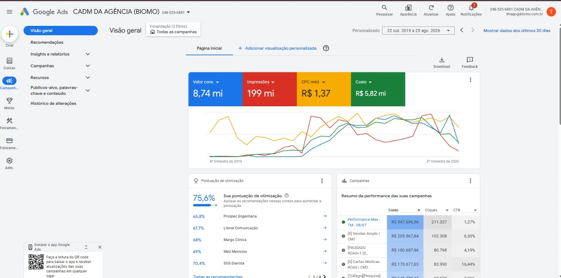Open the Feedback icon

point(470,63)
